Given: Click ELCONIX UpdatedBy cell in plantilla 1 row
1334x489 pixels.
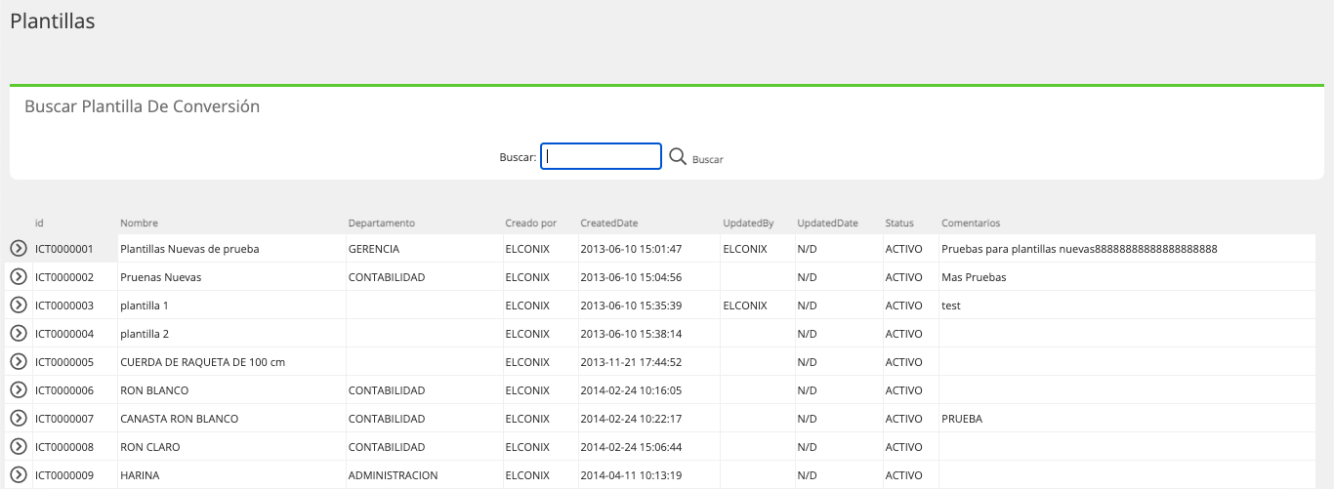Looking at the screenshot, I should pos(757,306).
